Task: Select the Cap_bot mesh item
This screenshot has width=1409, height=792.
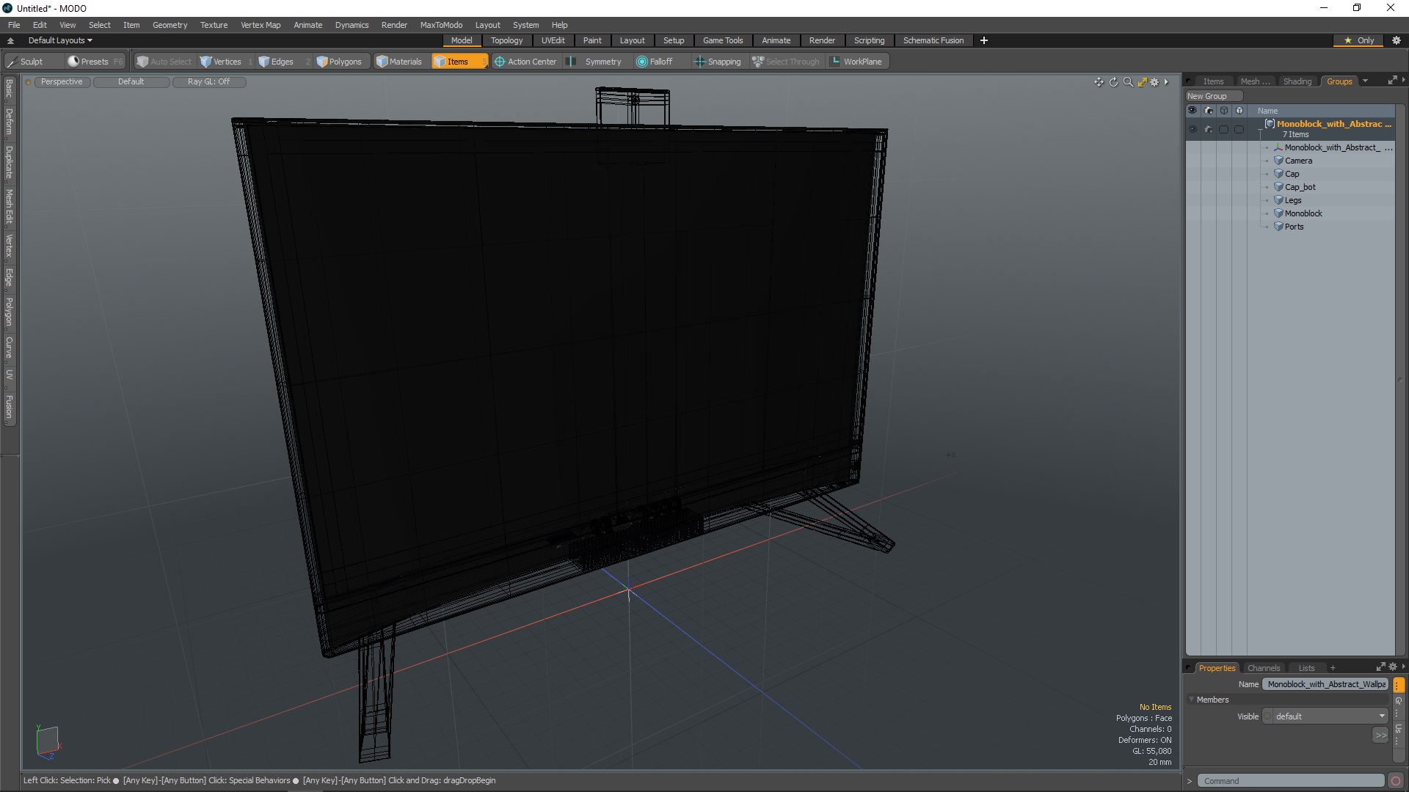Action: [1300, 187]
